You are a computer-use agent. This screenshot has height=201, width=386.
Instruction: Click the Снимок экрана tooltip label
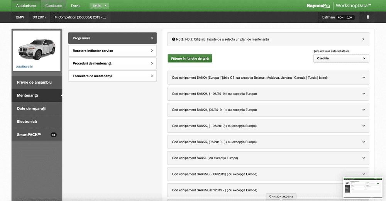point(281,196)
